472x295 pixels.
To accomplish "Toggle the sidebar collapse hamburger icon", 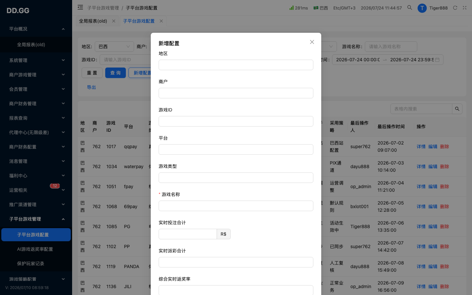I will [80, 7].
